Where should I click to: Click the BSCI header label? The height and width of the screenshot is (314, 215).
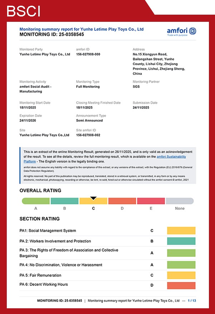23,11
